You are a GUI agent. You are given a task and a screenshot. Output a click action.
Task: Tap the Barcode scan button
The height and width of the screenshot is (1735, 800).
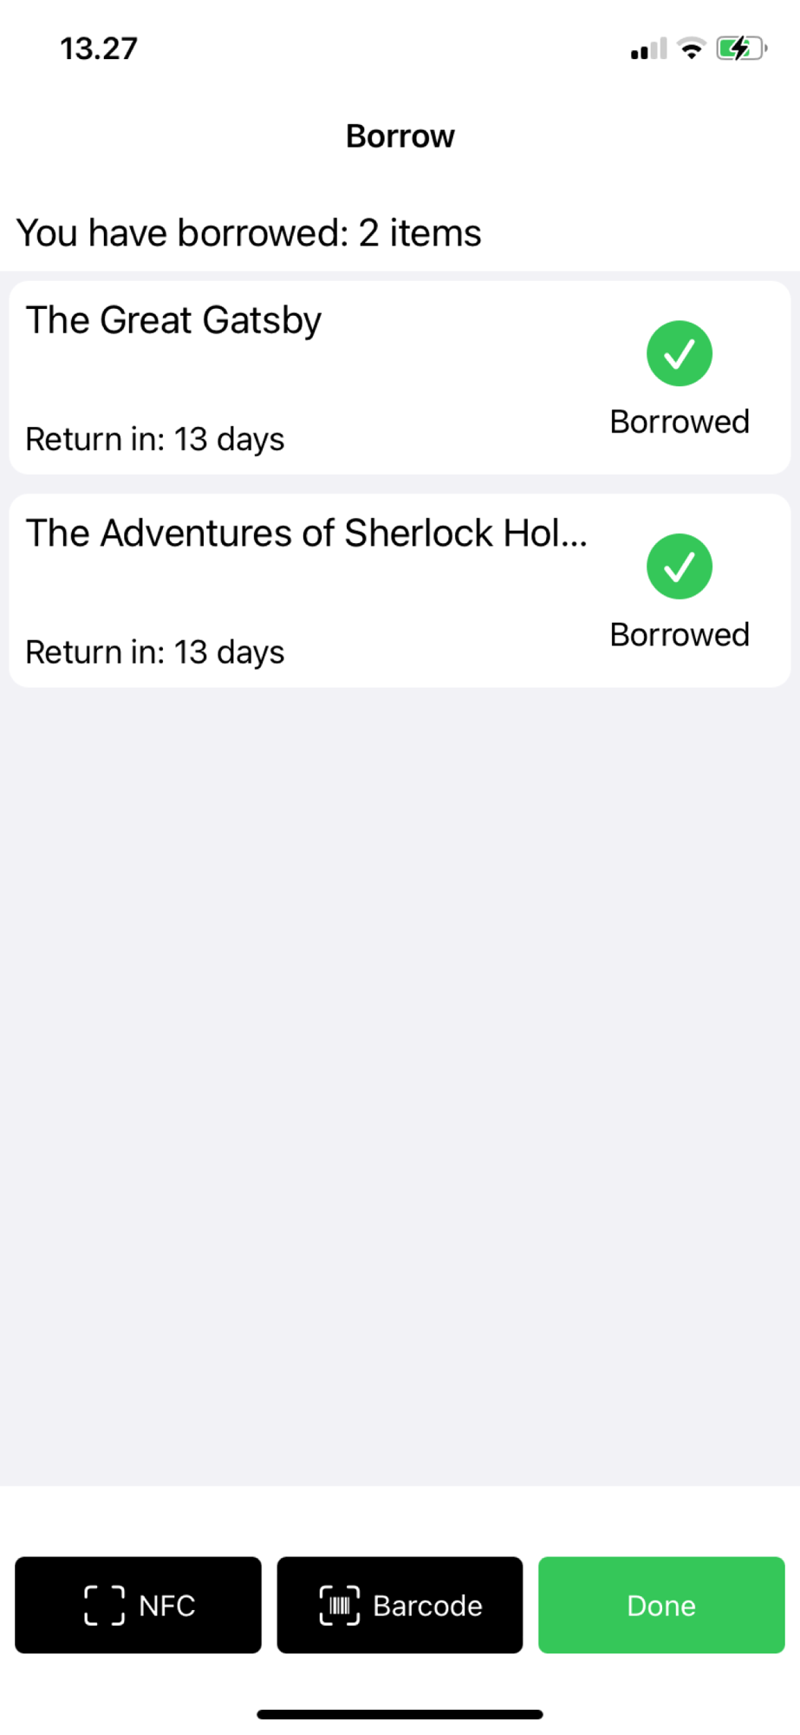(x=400, y=1605)
